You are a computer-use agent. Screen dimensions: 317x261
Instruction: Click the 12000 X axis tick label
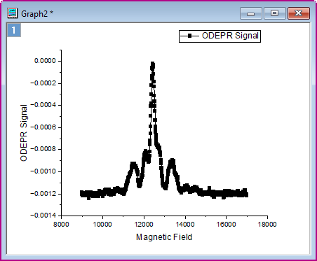point(144,225)
